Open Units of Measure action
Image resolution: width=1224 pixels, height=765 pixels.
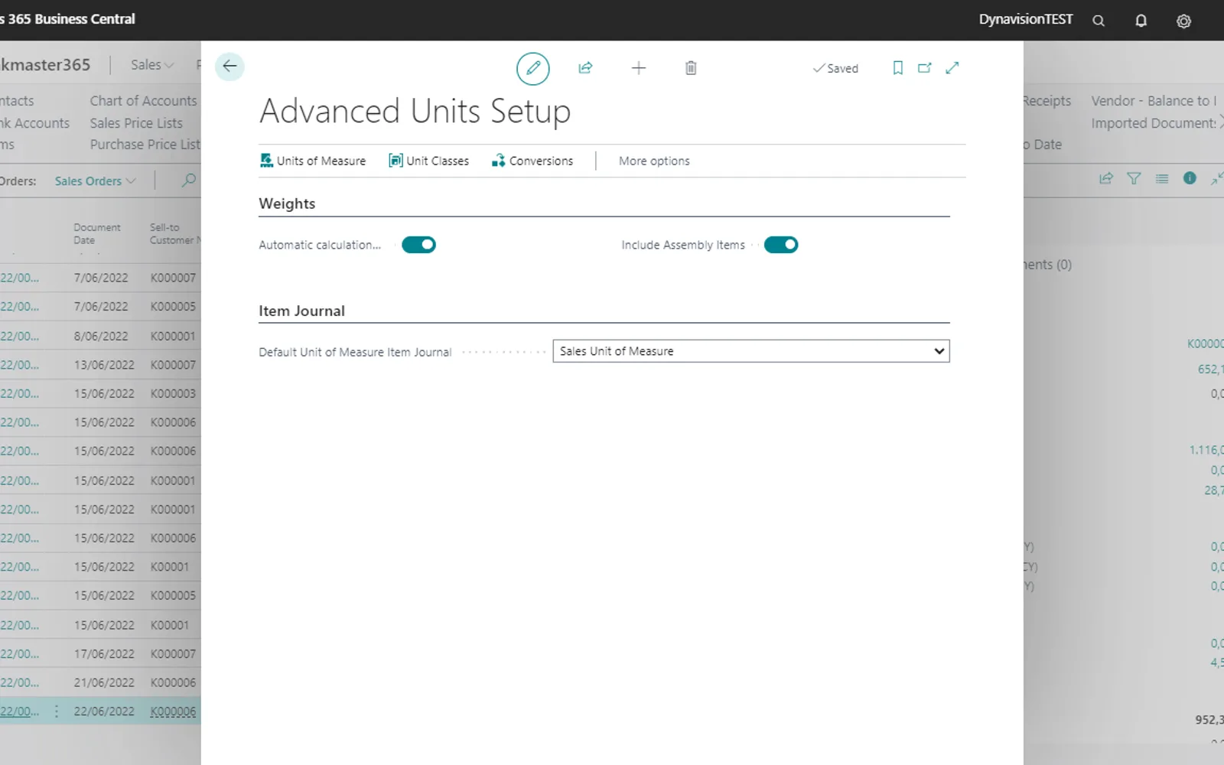tap(313, 161)
